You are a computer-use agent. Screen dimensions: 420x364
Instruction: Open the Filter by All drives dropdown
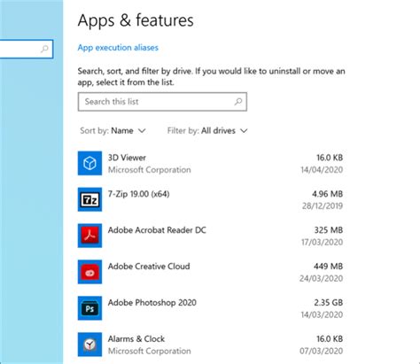click(207, 130)
